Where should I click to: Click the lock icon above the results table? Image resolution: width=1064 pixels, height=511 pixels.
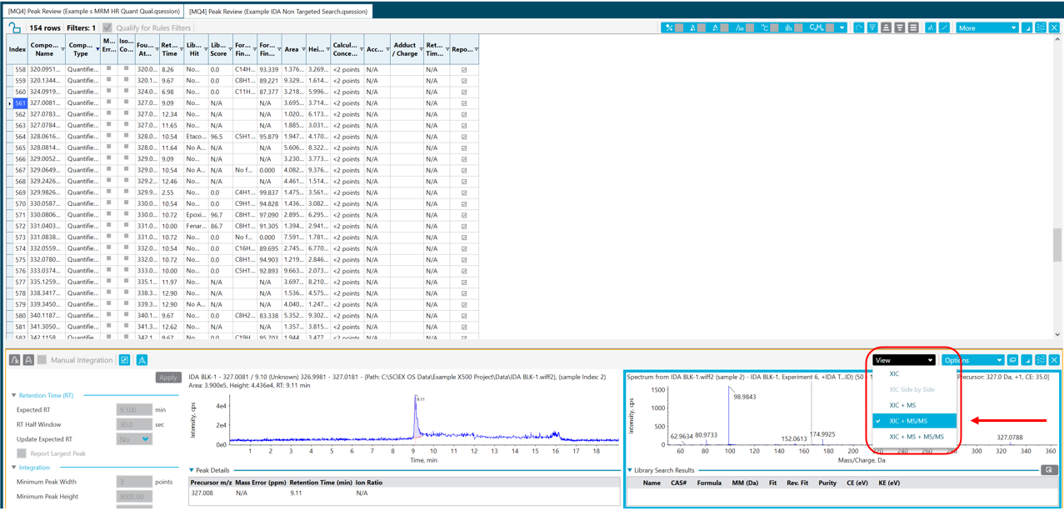click(x=14, y=28)
